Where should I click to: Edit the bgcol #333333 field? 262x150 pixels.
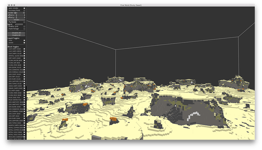[x=19, y=24]
